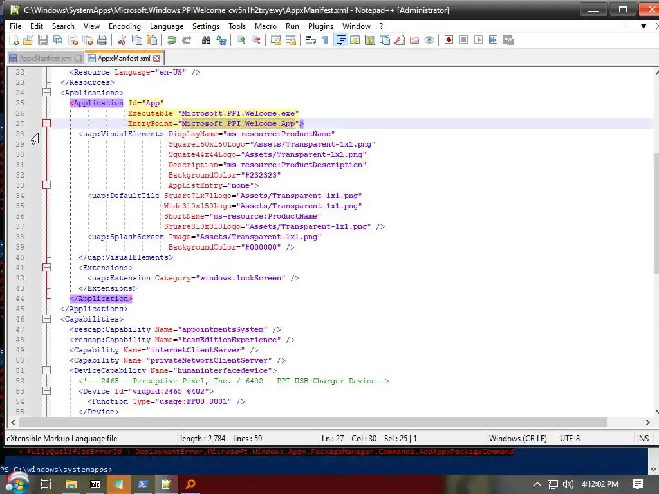Create a new document with New icon
The width and height of the screenshot is (659, 494).
tap(14, 40)
